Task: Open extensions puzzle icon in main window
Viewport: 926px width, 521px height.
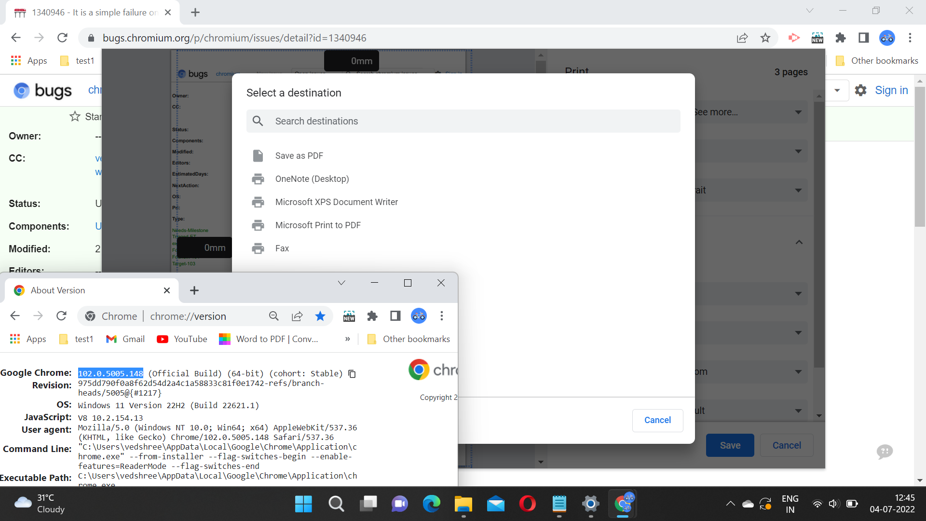Action: coord(841,38)
